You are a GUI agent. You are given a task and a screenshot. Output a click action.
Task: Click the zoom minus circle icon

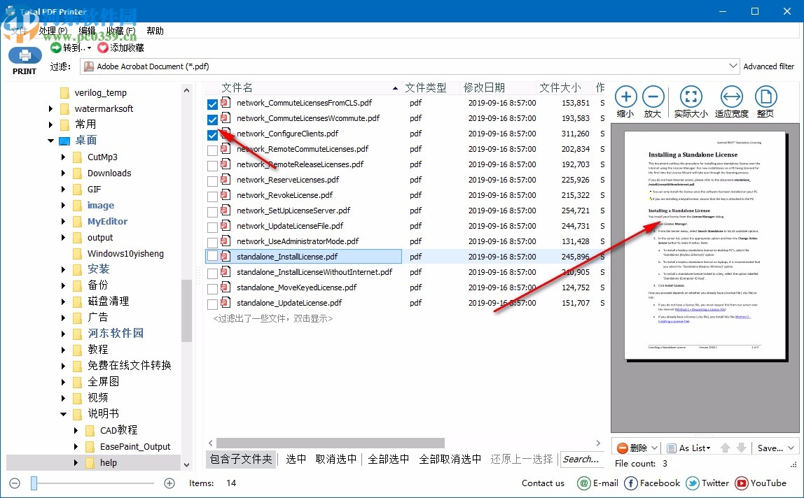[x=653, y=97]
